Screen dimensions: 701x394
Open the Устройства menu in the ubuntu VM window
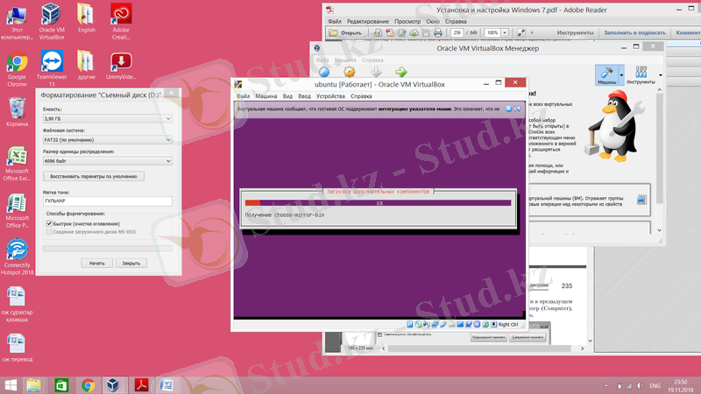click(330, 96)
